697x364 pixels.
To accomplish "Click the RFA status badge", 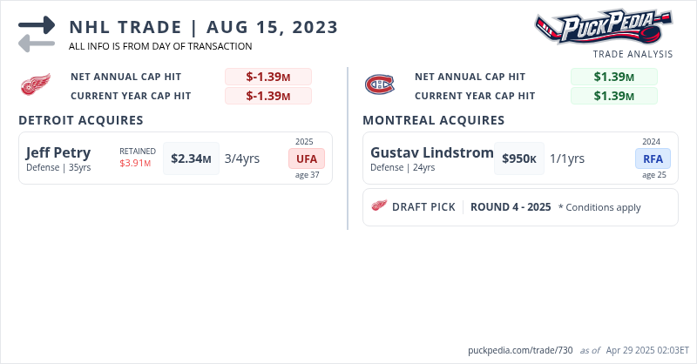I will pyautogui.click(x=653, y=158).
